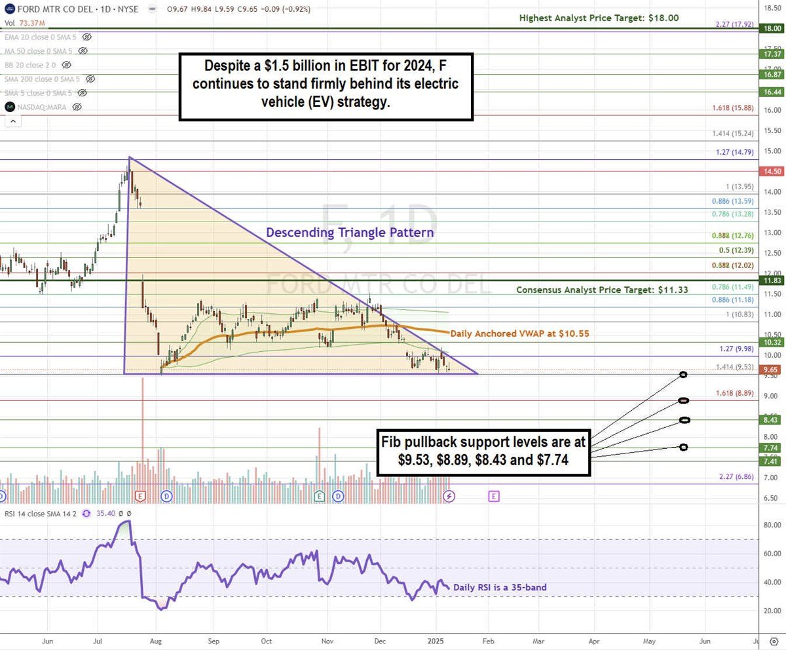Click the 18.00 highest price target label on the axis

(772, 28)
